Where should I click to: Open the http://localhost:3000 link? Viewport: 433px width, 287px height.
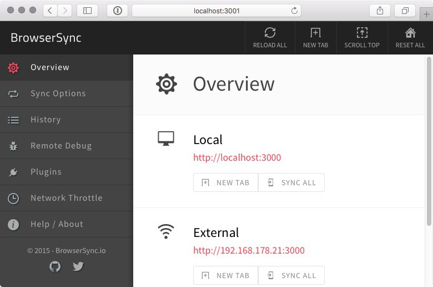pyautogui.click(x=237, y=157)
